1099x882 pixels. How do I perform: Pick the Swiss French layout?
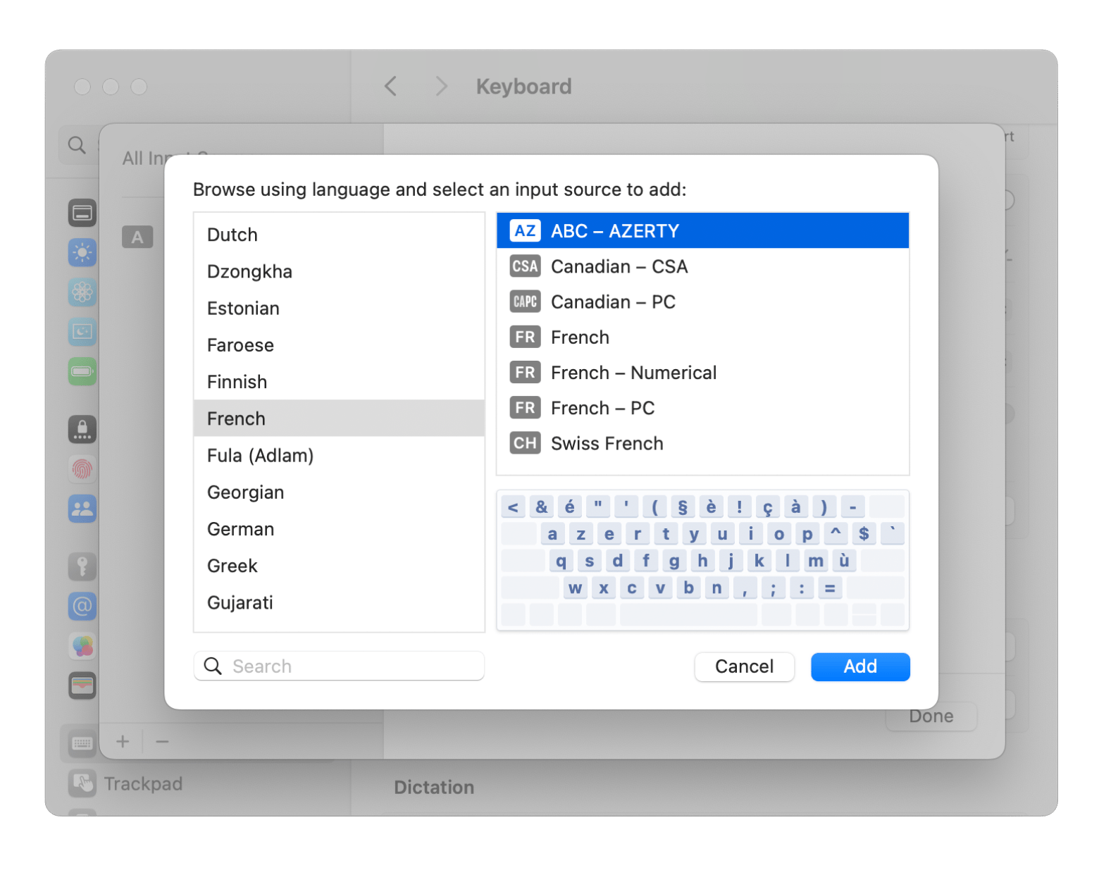tap(702, 443)
